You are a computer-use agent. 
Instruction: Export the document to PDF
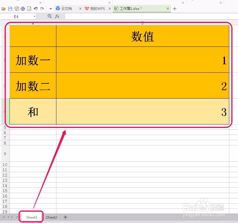(17, 9)
